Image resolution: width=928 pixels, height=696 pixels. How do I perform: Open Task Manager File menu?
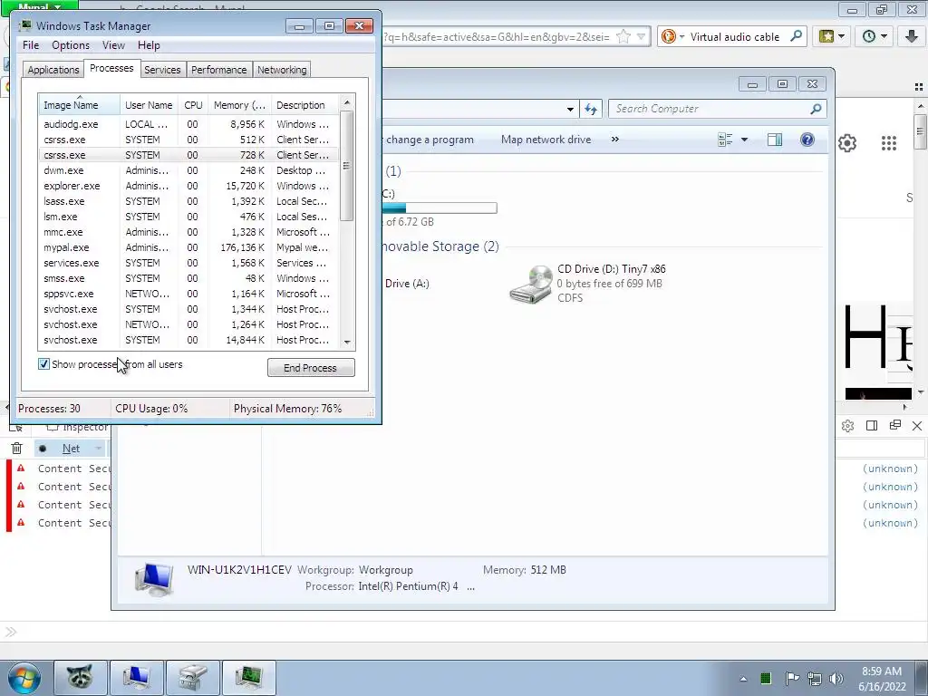pyautogui.click(x=31, y=45)
